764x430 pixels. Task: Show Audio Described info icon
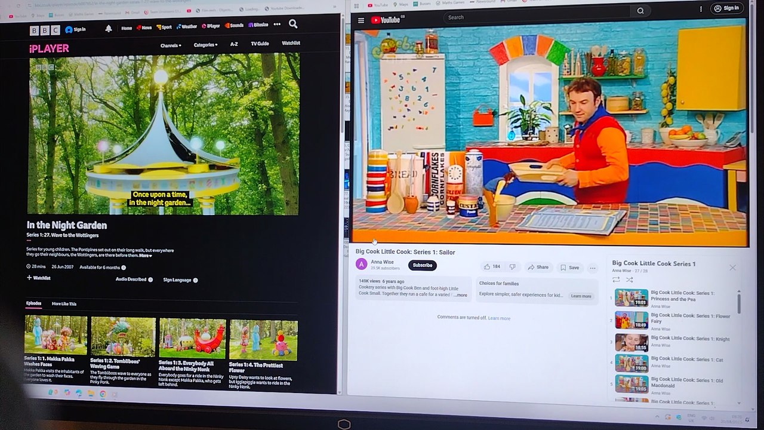[x=150, y=279]
